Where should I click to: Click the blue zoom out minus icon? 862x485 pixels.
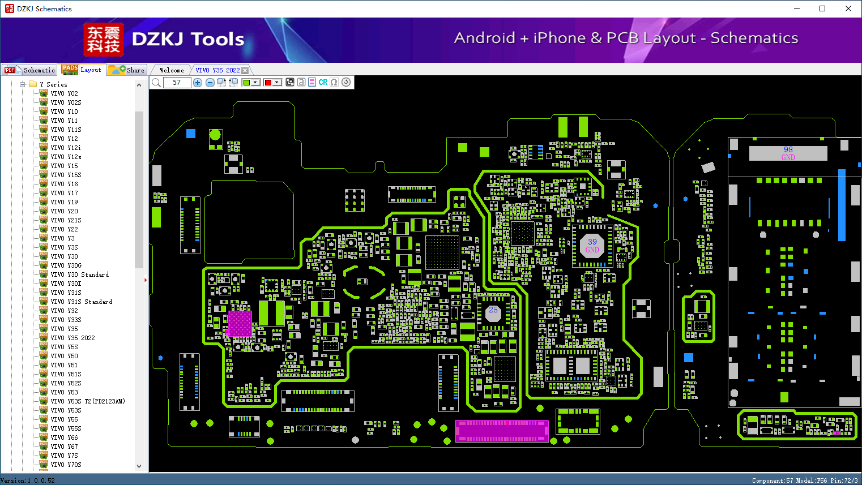click(x=210, y=83)
